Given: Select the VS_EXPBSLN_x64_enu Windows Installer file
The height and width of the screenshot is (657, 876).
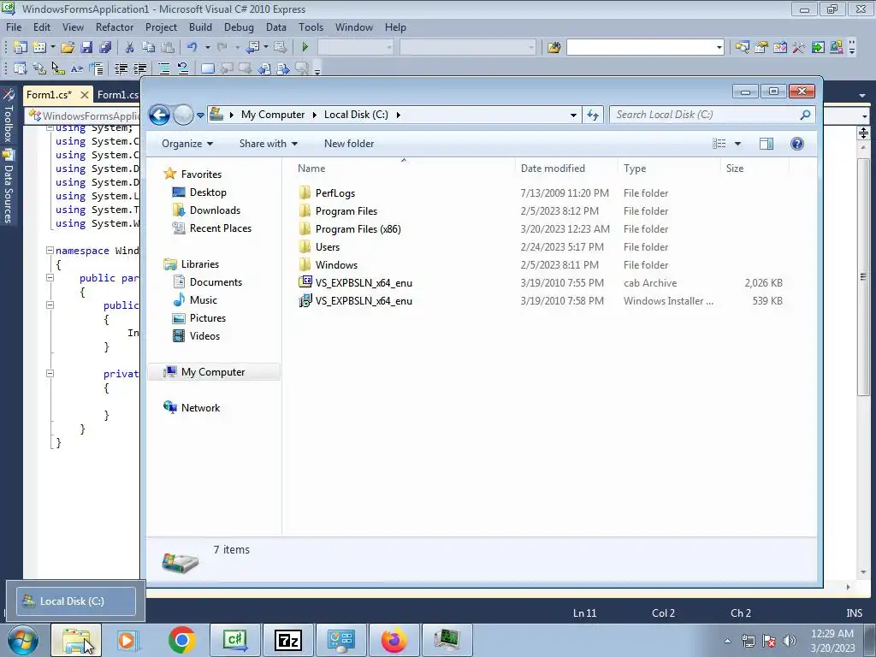Looking at the screenshot, I should [x=364, y=300].
